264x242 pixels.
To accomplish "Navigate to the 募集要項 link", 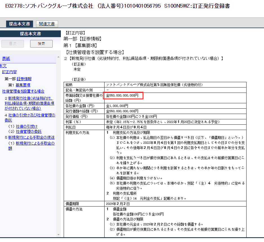I will click(23, 85).
